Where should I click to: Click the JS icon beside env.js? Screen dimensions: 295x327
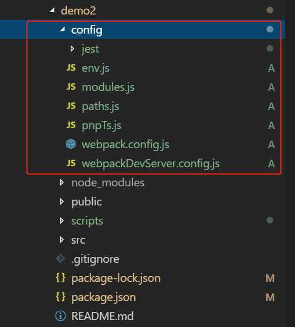71,68
